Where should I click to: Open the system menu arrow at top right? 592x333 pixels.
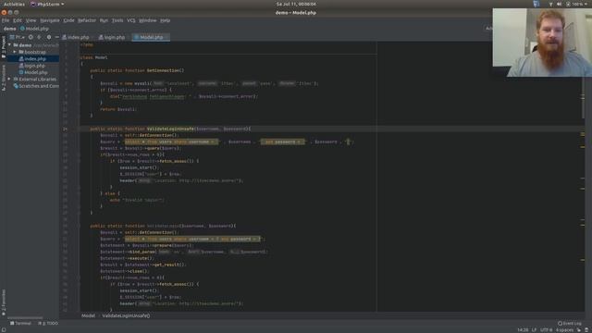tap(586, 4)
